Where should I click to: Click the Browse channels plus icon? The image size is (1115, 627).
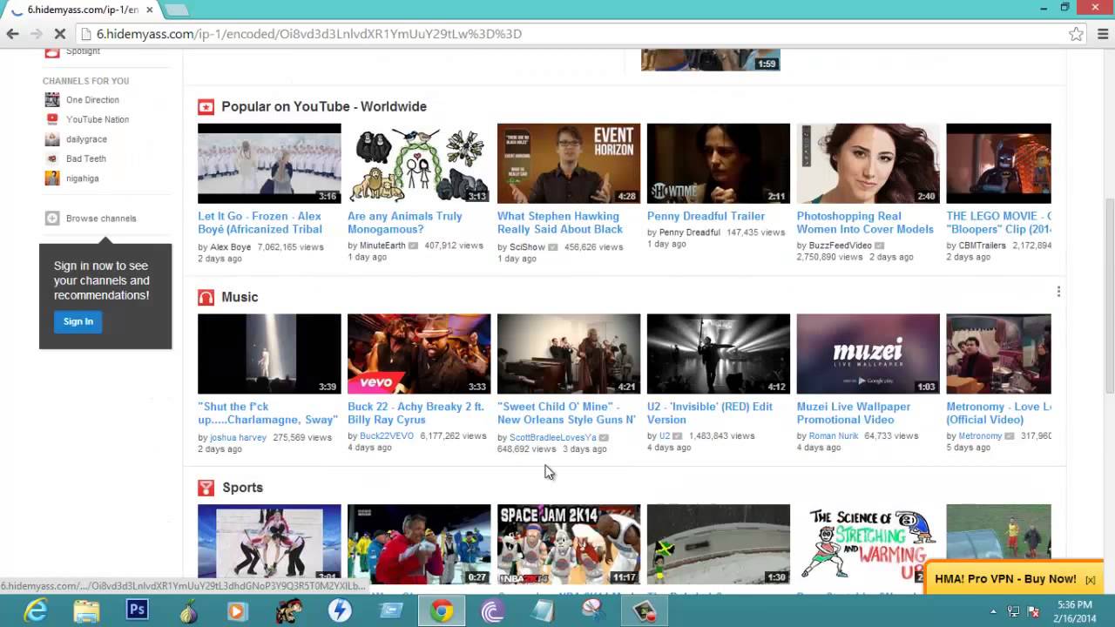pos(52,219)
